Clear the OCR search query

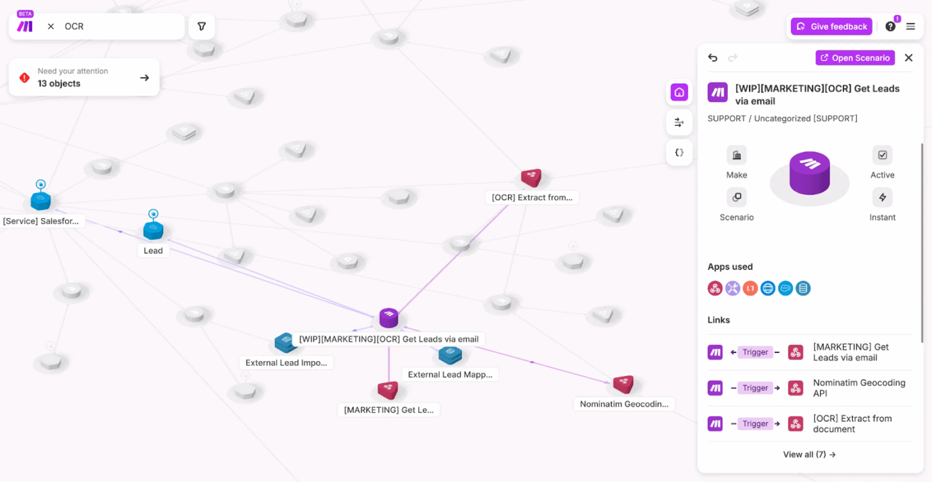pyautogui.click(x=51, y=26)
